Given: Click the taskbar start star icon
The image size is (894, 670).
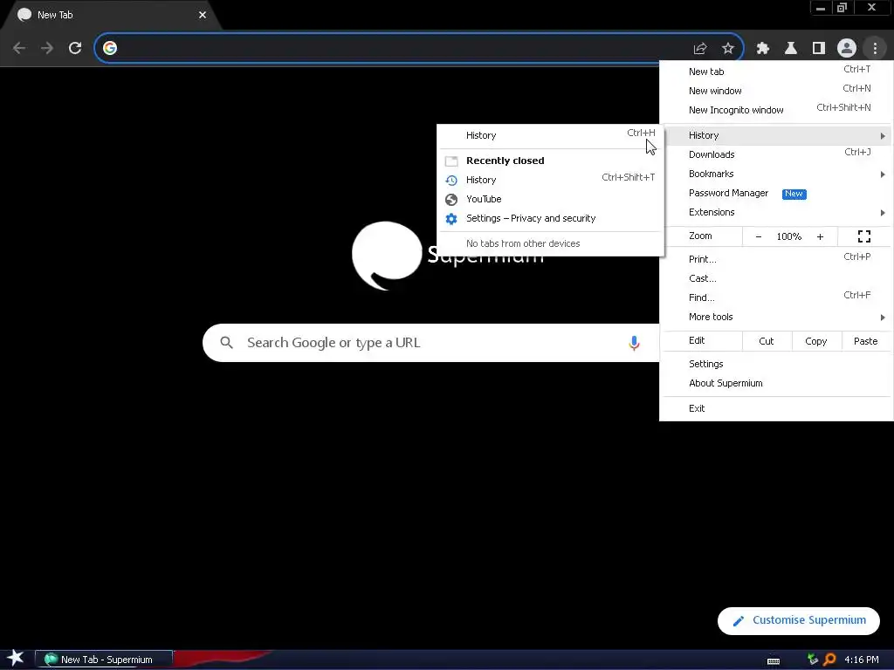Looking at the screenshot, I should (x=16, y=659).
